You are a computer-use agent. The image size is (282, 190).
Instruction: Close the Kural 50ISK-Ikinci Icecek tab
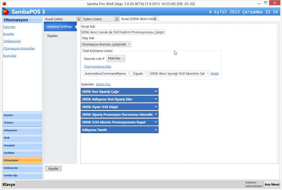coord(155,19)
